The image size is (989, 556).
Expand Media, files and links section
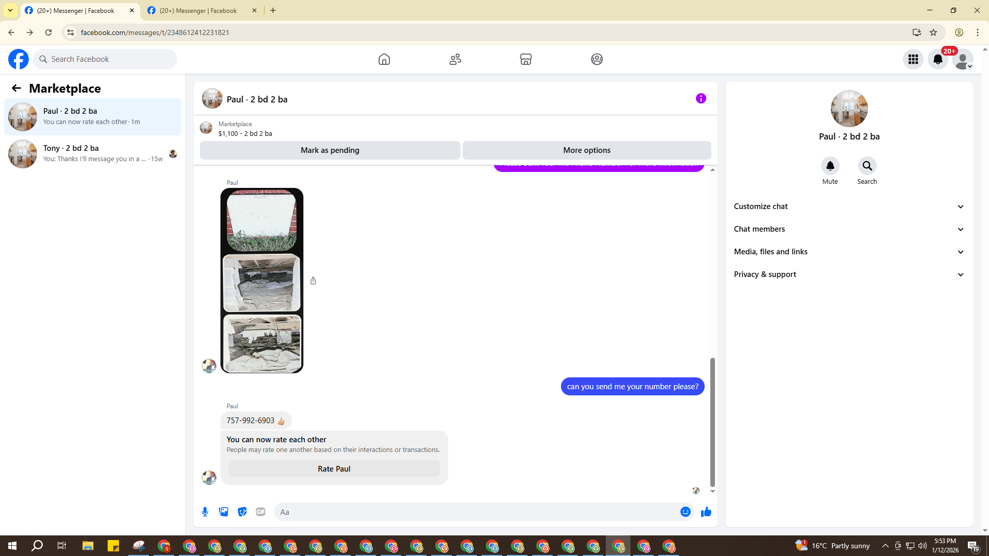point(849,252)
